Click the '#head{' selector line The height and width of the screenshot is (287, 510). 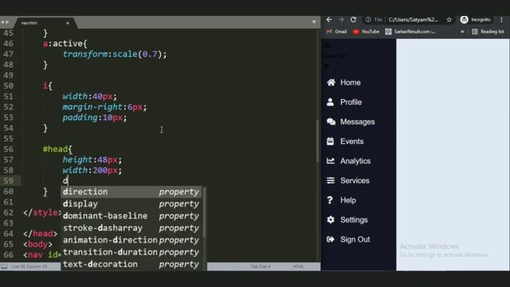pos(57,149)
